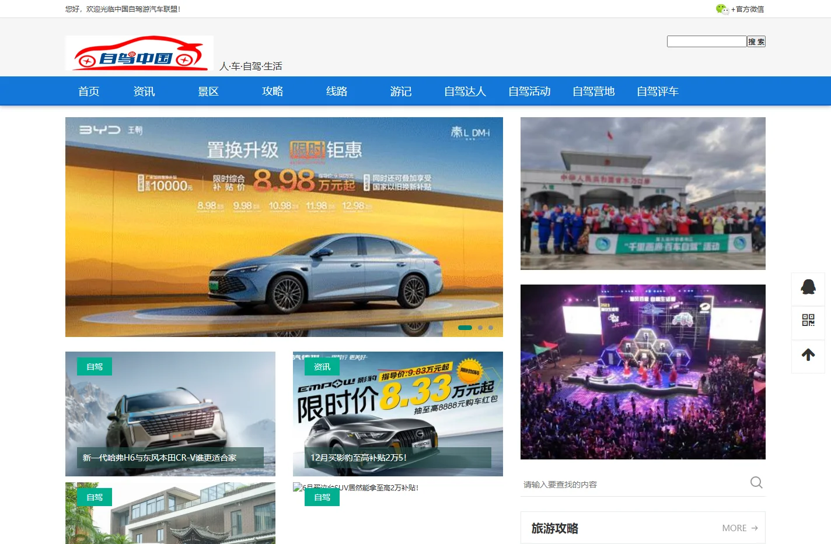Click the 旅游攻略 section heading
This screenshot has height=544, width=831.
(x=554, y=528)
